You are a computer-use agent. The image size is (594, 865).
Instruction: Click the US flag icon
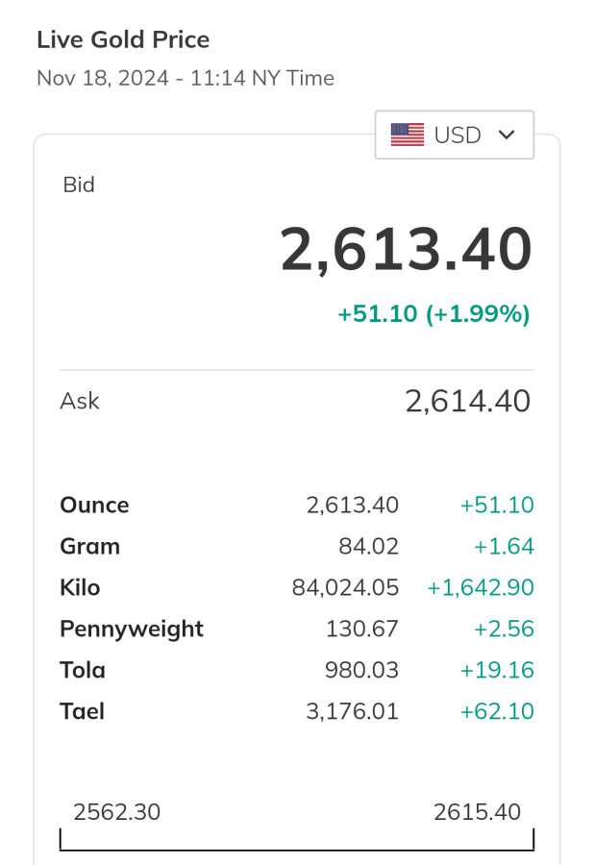(408, 135)
